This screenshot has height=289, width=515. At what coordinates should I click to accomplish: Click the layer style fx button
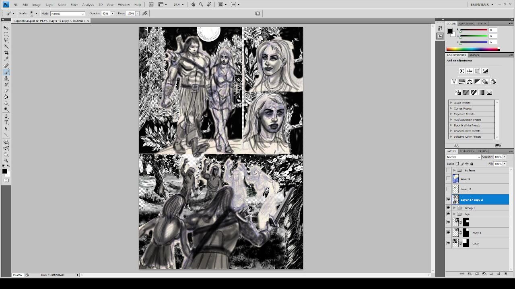469,274
